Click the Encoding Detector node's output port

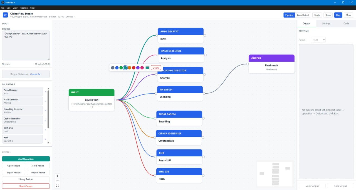pyautogui.click(x=205, y=74)
